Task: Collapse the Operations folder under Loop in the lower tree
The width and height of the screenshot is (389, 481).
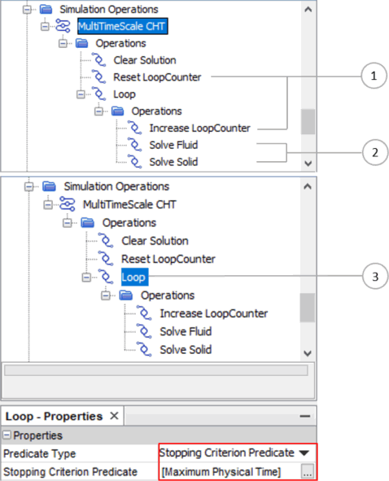Action: point(106,295)
